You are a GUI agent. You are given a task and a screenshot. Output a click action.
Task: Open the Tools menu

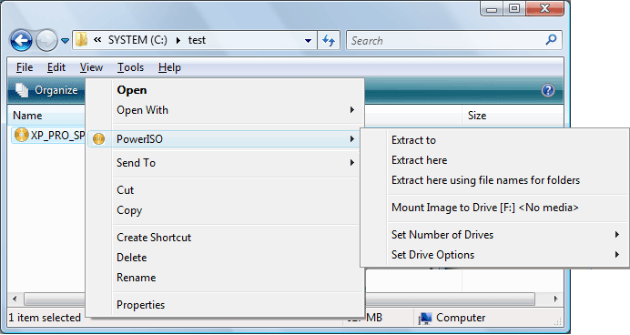pos(130,67)
